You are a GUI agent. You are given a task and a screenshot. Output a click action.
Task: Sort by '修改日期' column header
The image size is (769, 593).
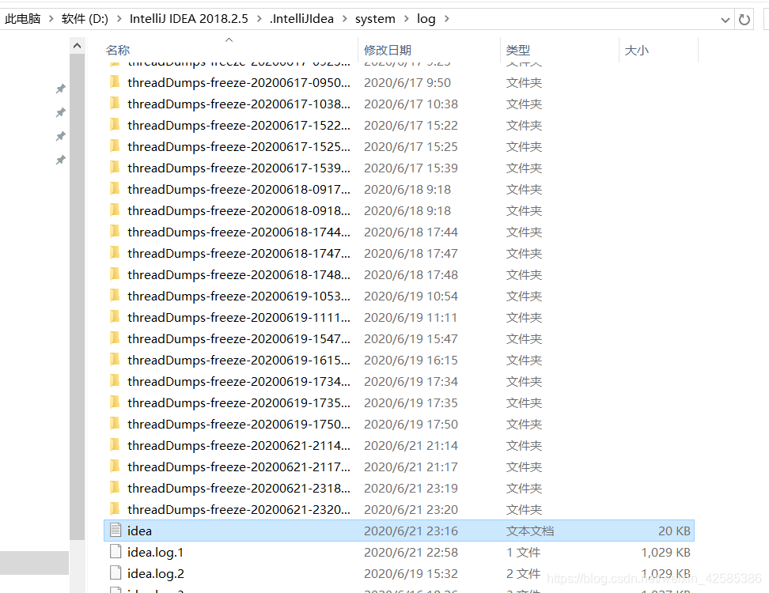coord(388,50)
